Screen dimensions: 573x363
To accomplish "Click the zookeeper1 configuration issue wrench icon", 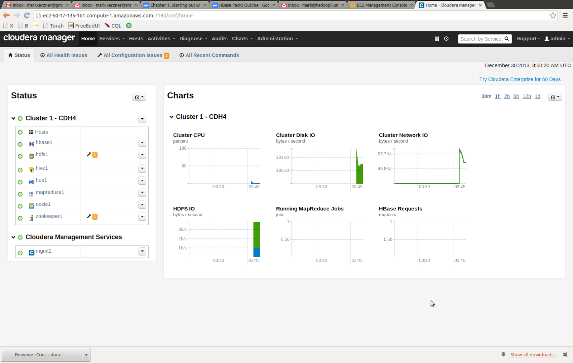I will point(89,216).
